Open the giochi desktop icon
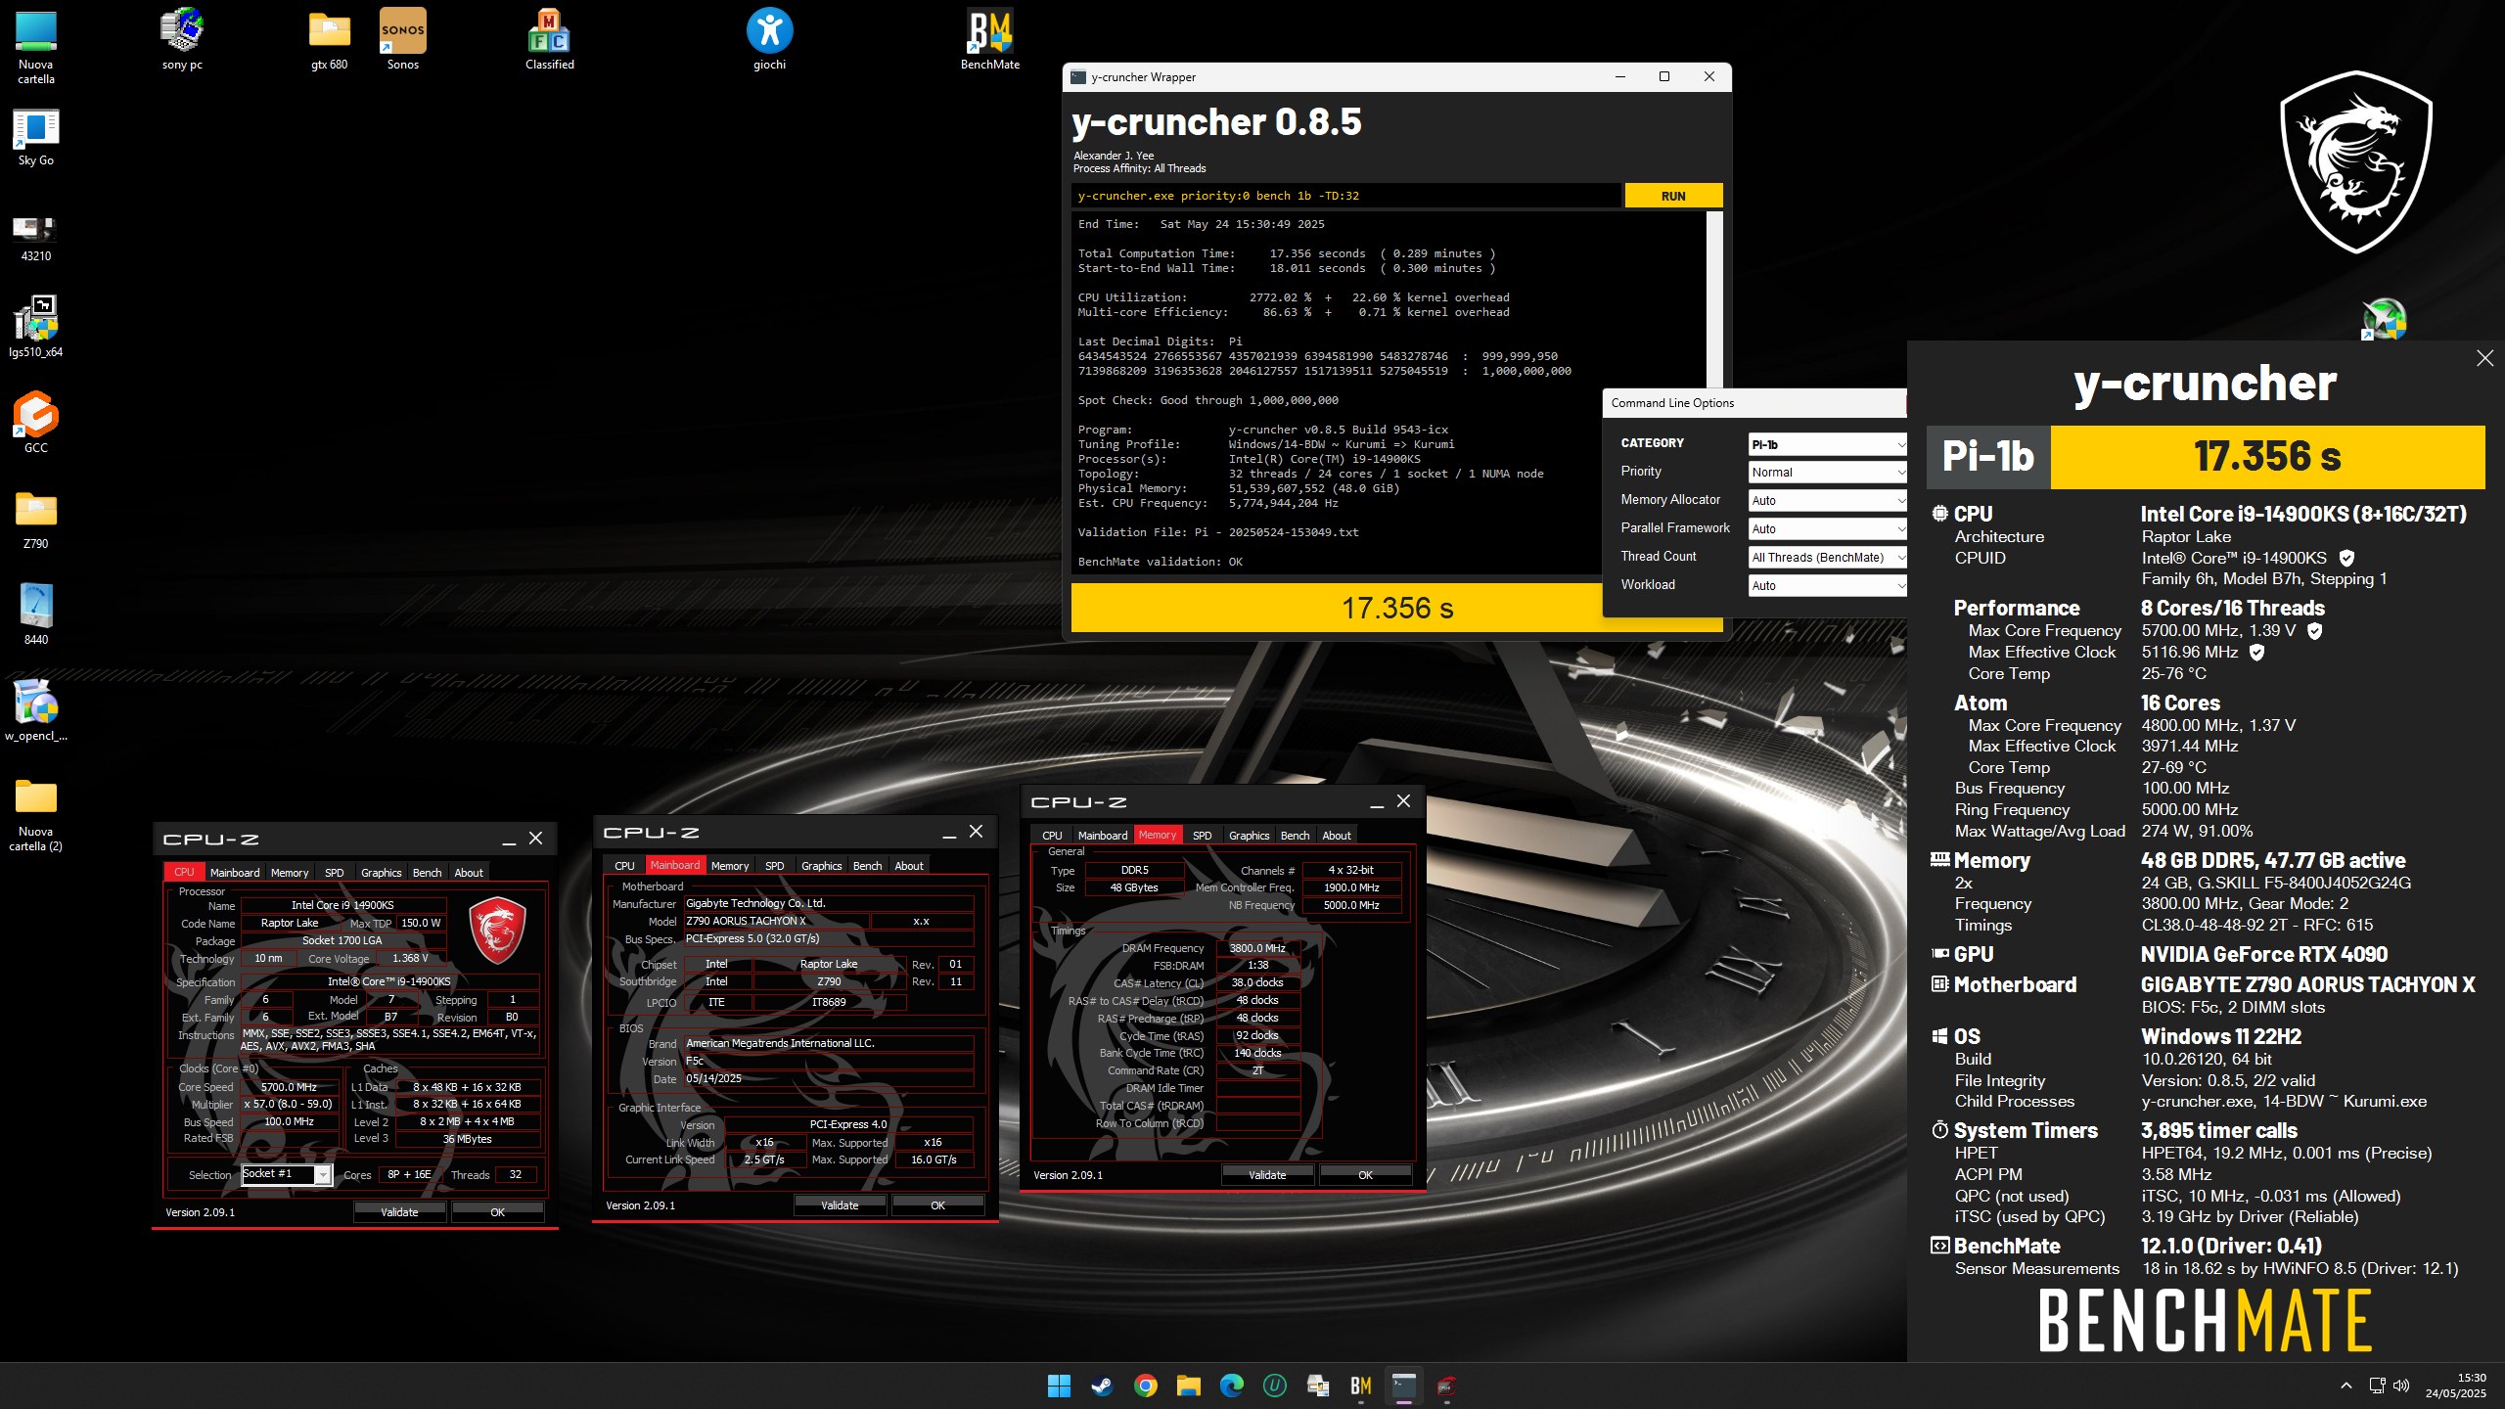This screenshot has height=1409, width=2505. (x=769, y=41)
